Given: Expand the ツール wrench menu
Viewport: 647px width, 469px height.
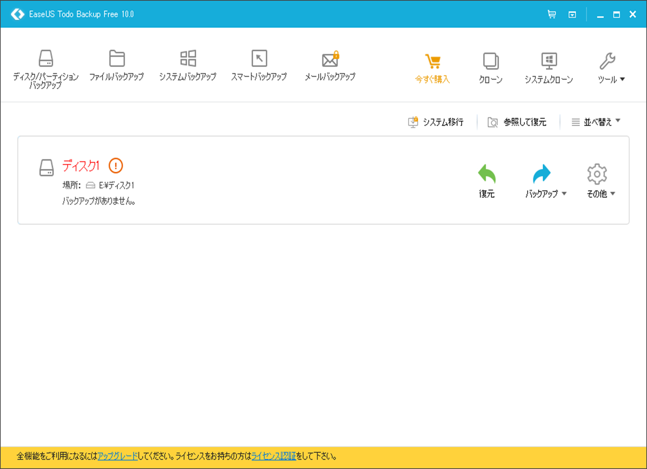Looking at the screenshot, I should tap(611, 68).
